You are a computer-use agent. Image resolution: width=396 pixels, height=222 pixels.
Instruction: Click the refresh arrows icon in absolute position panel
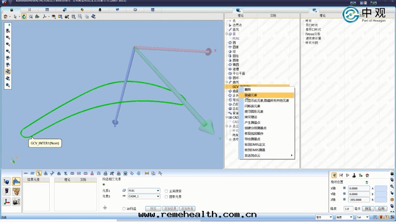tap(367, 182)
